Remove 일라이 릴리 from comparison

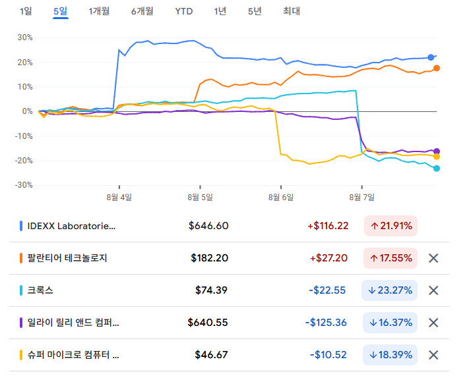[x=433, y=323]
